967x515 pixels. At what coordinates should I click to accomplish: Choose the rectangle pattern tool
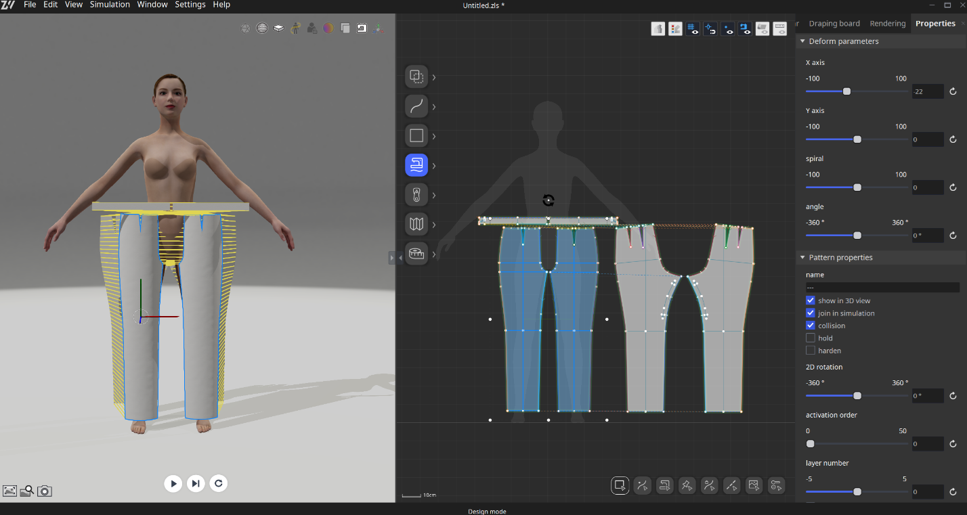(416, 136)
